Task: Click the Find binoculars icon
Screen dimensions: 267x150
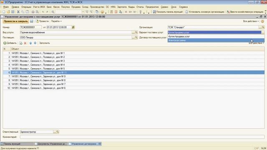Action: click(53, 12)
